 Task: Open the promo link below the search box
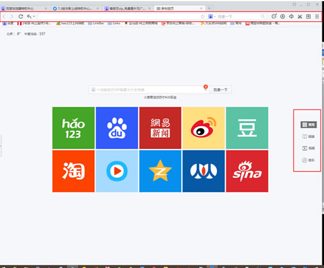pyautogui.click(x=160, y=97)
